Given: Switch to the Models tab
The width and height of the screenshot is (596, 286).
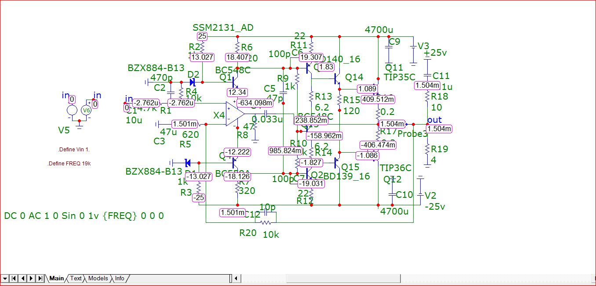Looking at the screenshot, I should pos(98,278).
